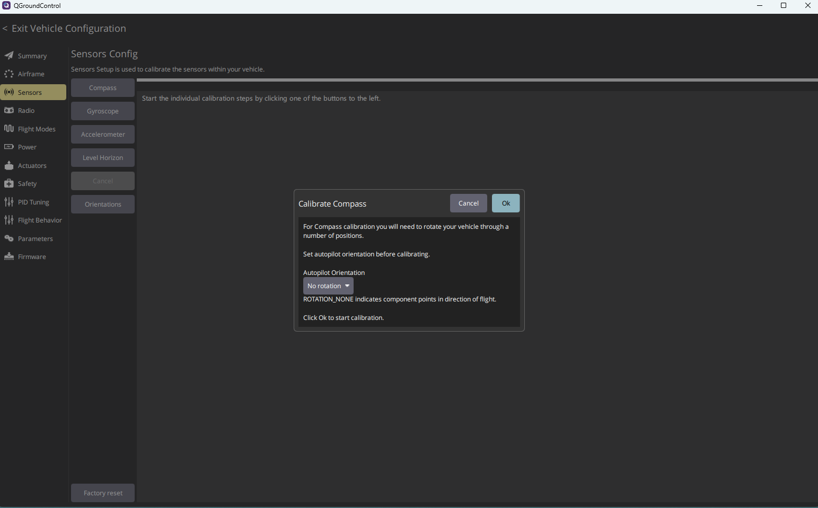Go to Safety settings
The height and width of the screenshot is (508, 818).
coord(33,184)
